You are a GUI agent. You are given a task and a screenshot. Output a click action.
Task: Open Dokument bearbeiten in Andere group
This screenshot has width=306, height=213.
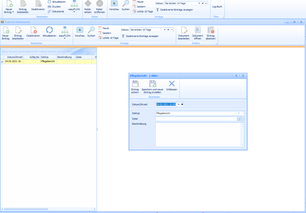(x=184, y=31)
